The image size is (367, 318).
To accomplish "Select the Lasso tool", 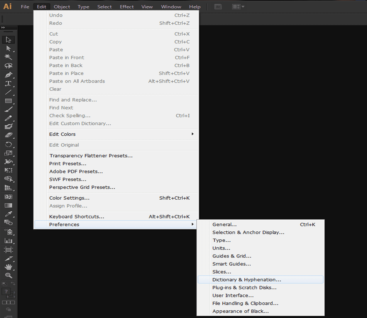I will pos(9,66).
